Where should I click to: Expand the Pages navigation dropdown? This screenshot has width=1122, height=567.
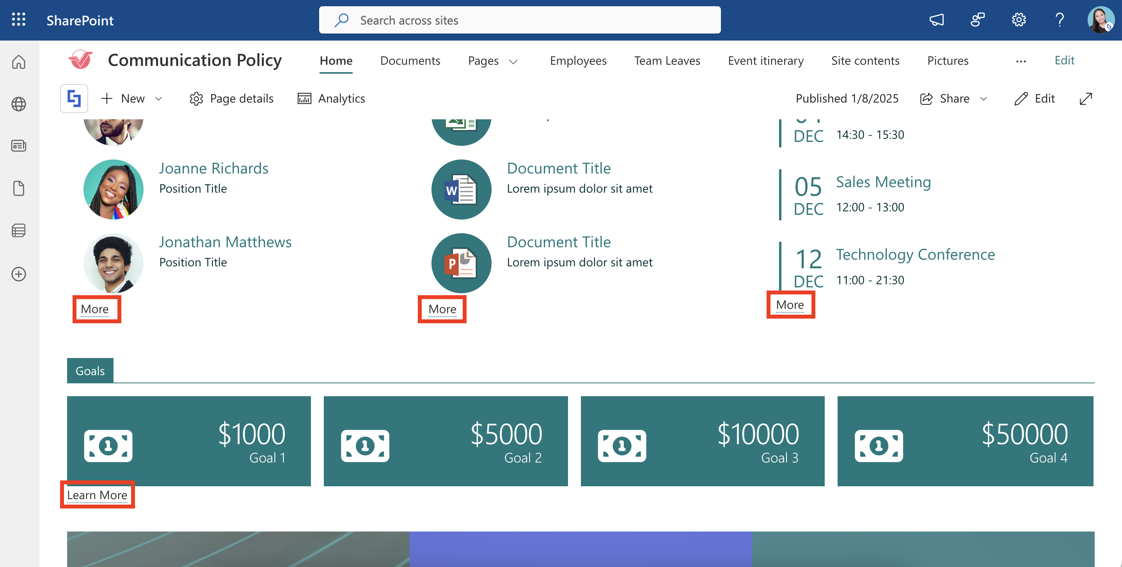click(513, 61)
